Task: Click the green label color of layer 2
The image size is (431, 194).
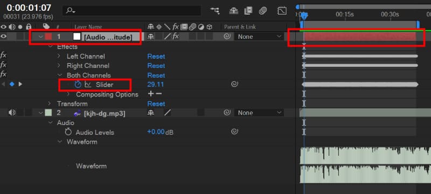Action: pyautogui.click(x=48, y=113)
